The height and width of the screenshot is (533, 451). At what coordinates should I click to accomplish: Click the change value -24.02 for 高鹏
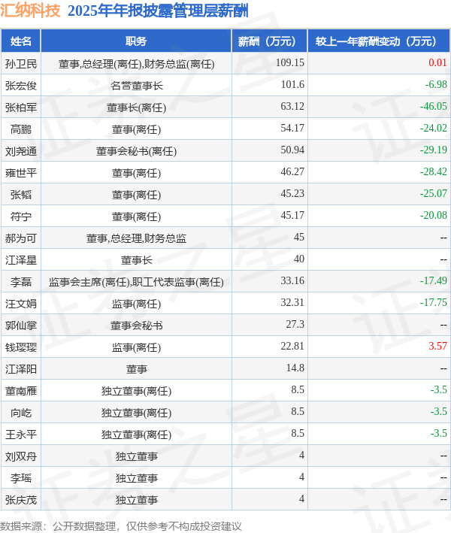[x=433, y=128]
